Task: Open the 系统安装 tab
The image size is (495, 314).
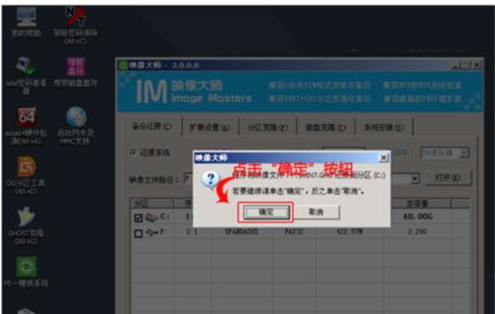Action: point(384,128)
